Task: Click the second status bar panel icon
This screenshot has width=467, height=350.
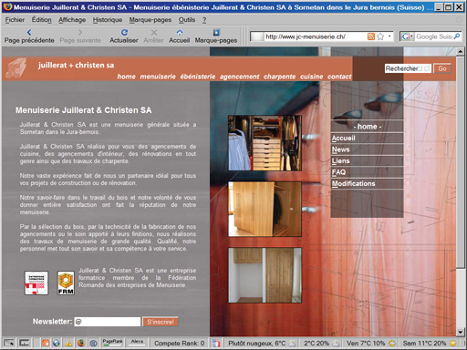Action: (x=24, y=343)
